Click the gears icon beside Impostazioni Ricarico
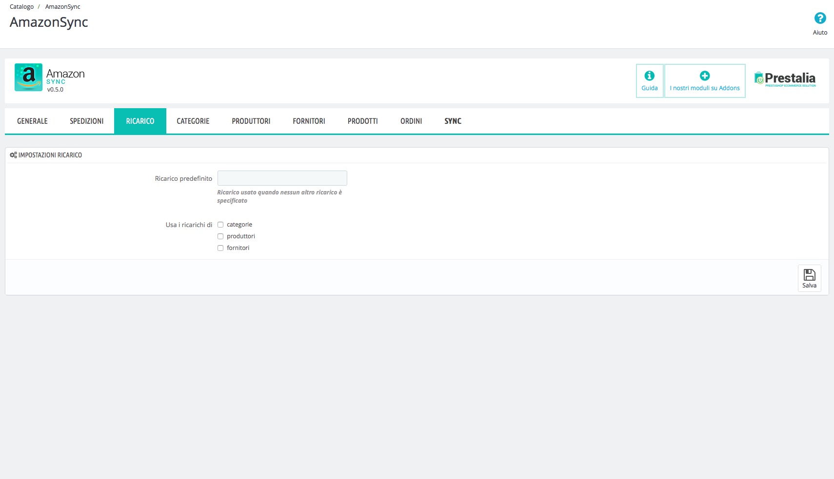This screenshot has width=834, height=479. coord(13,155)
